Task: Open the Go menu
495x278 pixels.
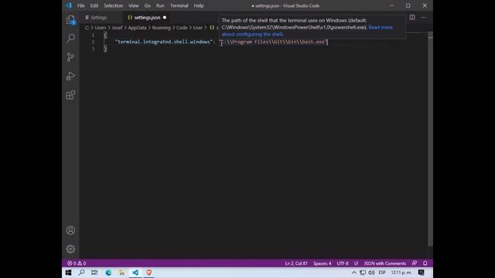Action: coord(148,5)
